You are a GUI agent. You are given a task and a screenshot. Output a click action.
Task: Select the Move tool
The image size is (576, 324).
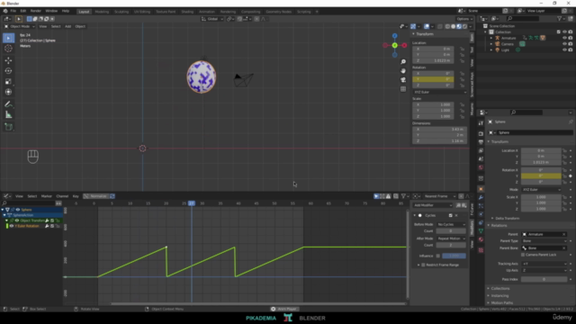click(8, 60)
